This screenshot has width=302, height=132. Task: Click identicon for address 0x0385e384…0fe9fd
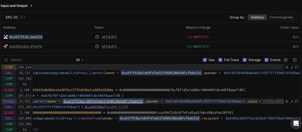point(6,47)
